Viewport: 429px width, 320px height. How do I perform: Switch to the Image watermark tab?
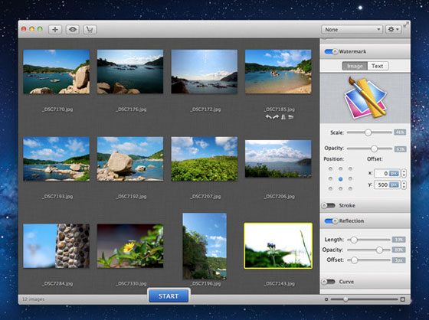point(355,66)
